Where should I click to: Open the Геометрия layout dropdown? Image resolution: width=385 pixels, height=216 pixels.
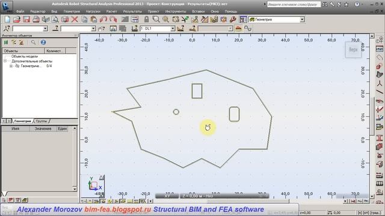point(302,19)
